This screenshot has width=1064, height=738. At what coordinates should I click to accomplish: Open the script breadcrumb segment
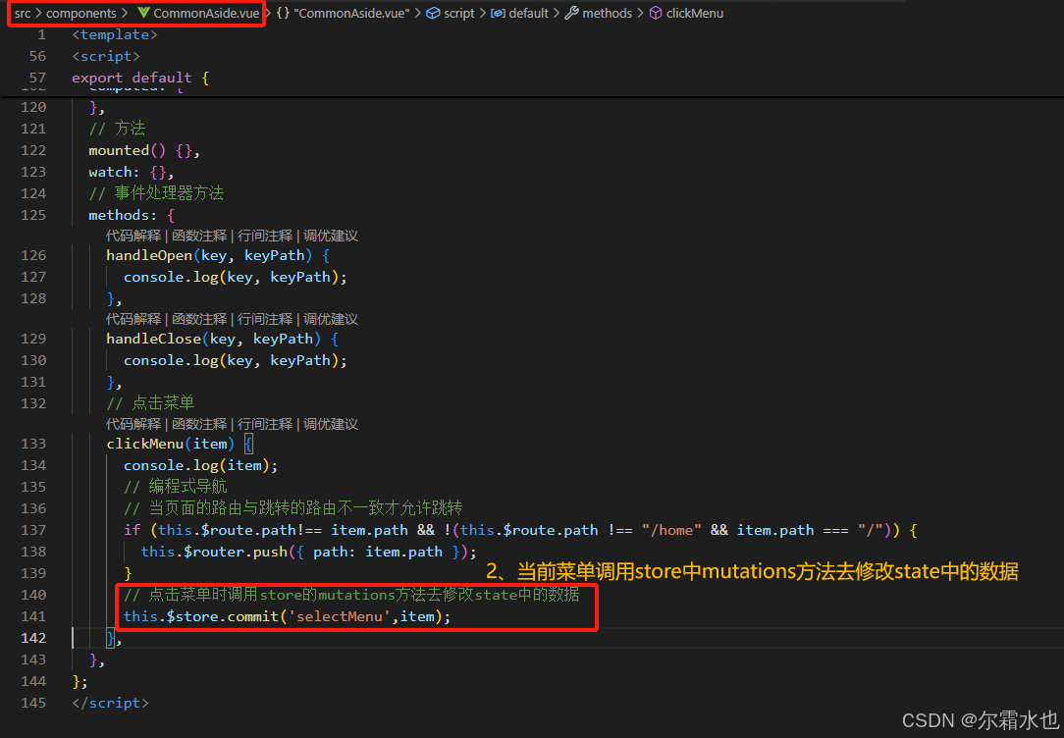point(458,13)
